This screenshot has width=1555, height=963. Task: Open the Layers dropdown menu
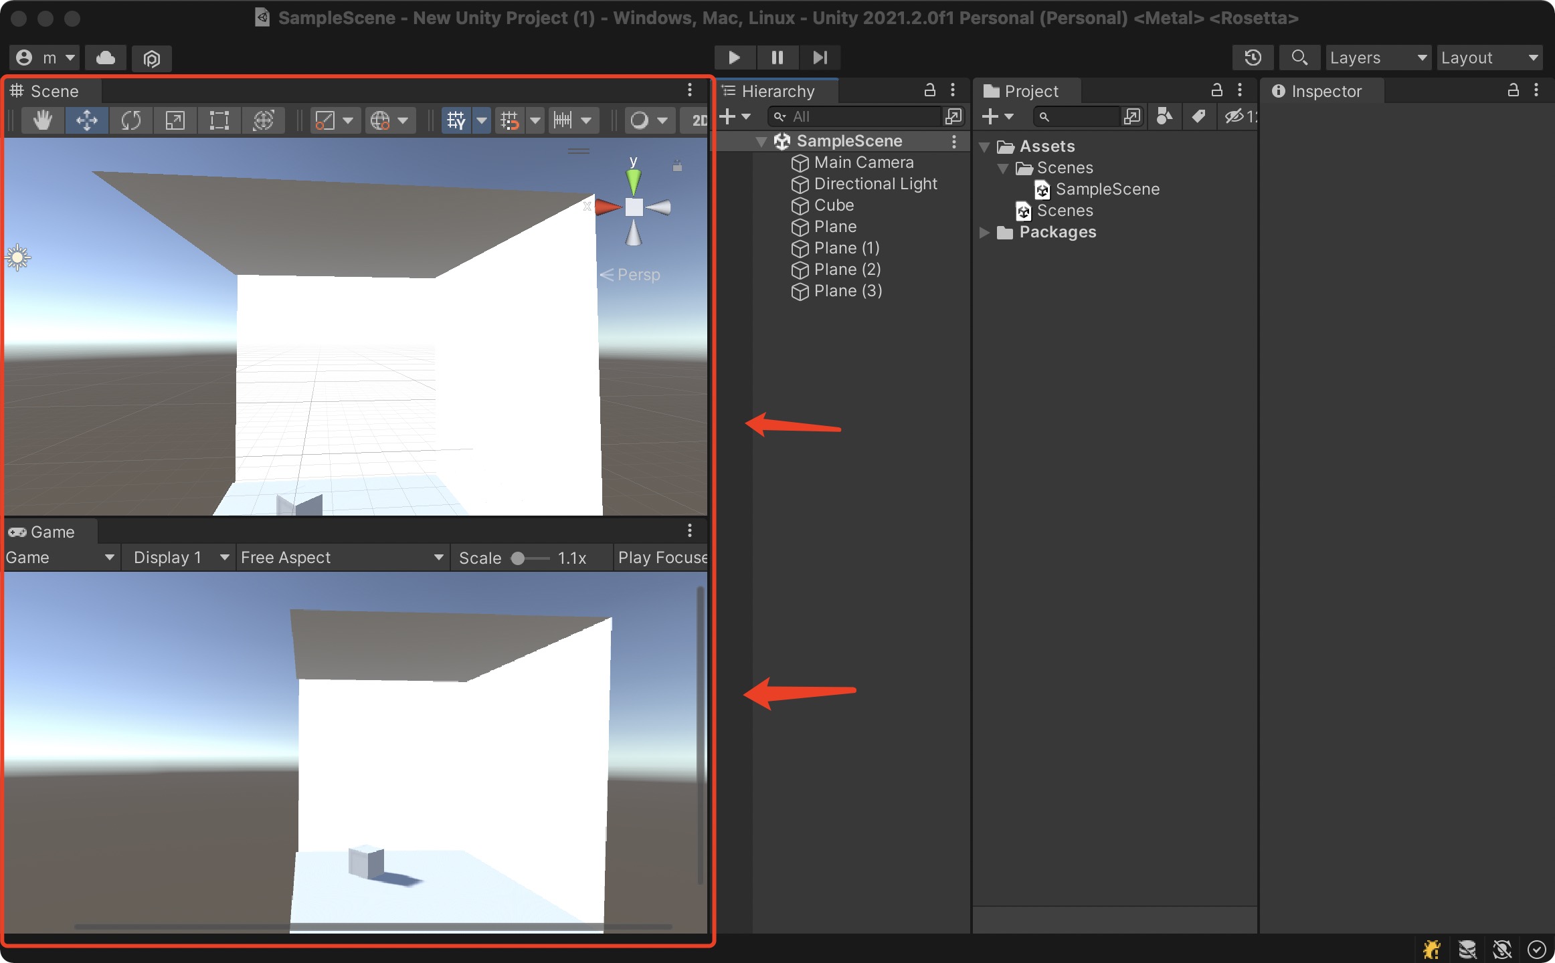[x=1377, y=58]
